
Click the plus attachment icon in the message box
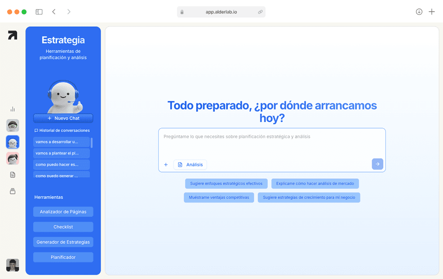coord(166,164)
